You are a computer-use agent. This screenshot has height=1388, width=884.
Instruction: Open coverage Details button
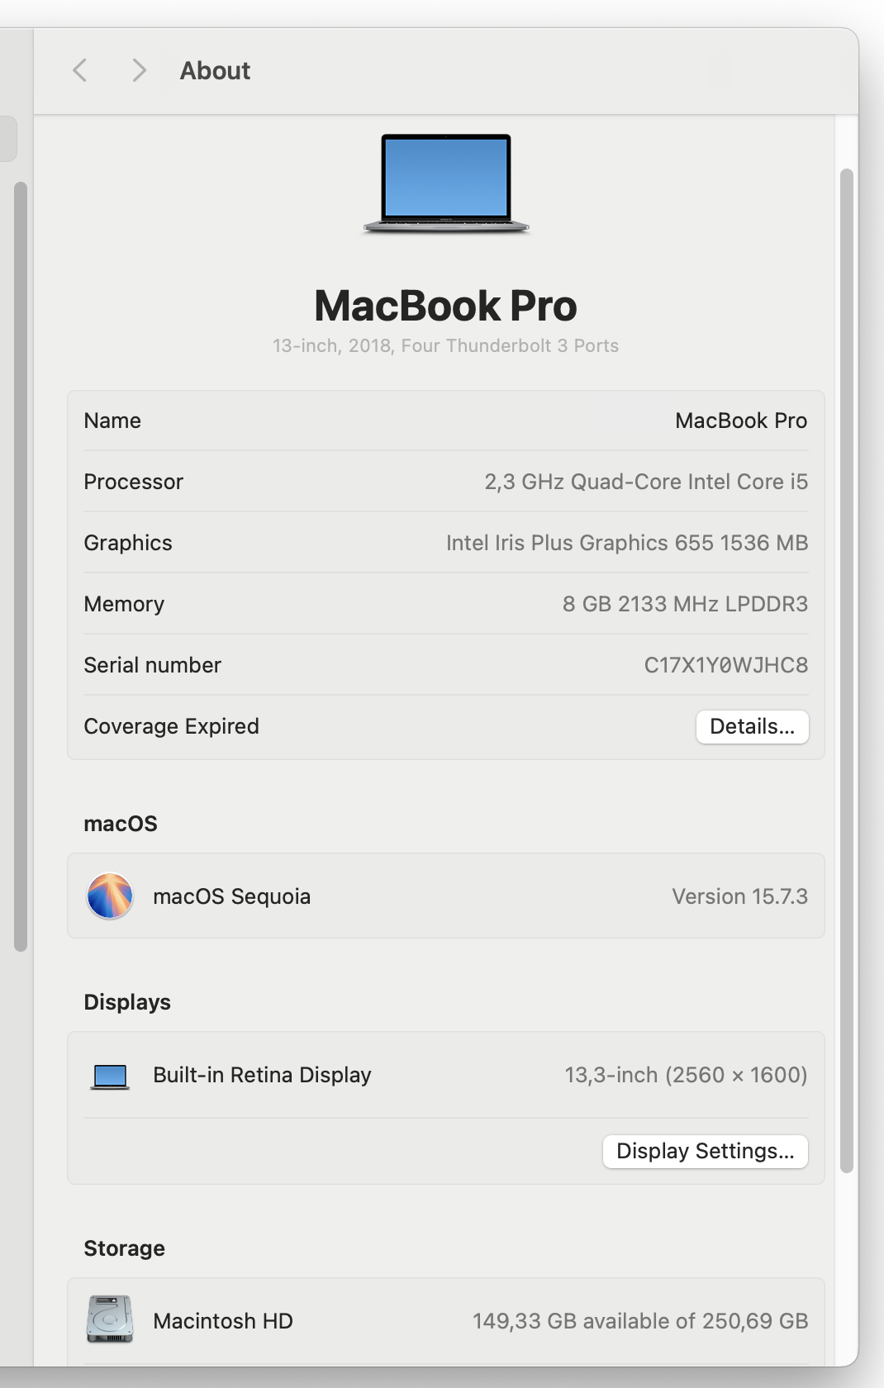[x=752, y=727]
